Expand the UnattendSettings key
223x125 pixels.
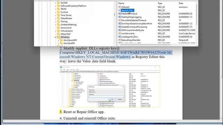point(56,25)
